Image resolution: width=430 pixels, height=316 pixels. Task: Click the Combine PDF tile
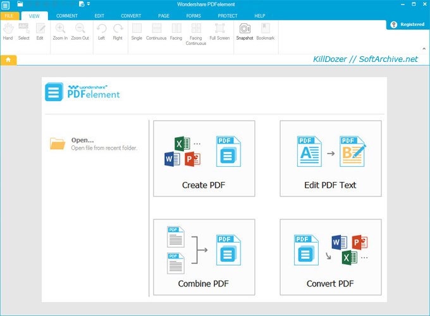coord(204,257)
